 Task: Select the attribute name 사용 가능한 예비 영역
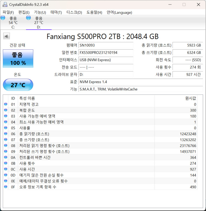pyautogui.click(x=37, y=116)
